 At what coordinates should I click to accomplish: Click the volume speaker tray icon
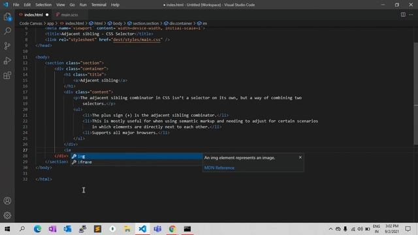360,229
